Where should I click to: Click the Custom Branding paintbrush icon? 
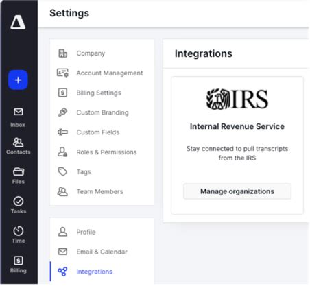tap(62, 112)
